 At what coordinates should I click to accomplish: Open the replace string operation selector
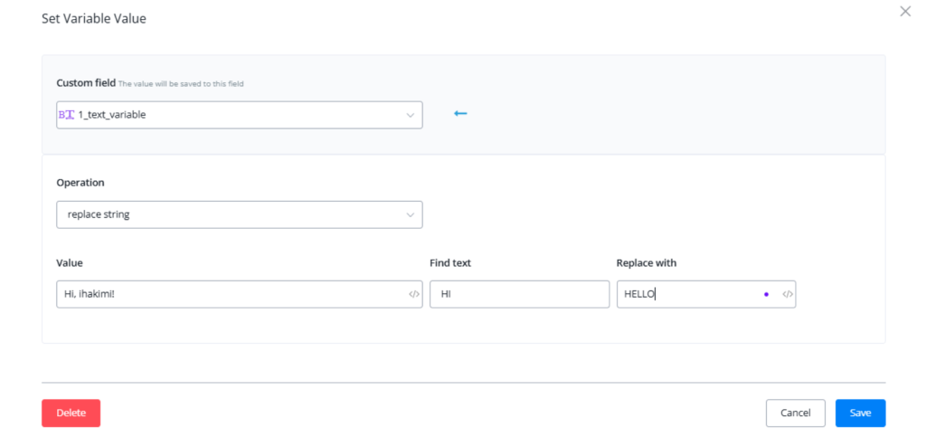(226, 214)
